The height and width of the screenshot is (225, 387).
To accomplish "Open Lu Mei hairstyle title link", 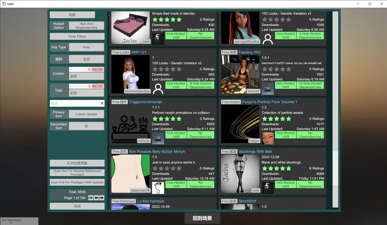I will tap(151, 201).
